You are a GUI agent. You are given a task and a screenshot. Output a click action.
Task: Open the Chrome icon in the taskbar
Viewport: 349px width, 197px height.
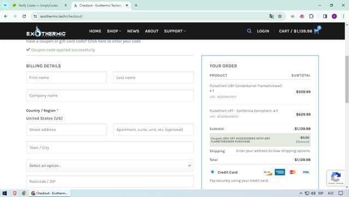(24, 193)
